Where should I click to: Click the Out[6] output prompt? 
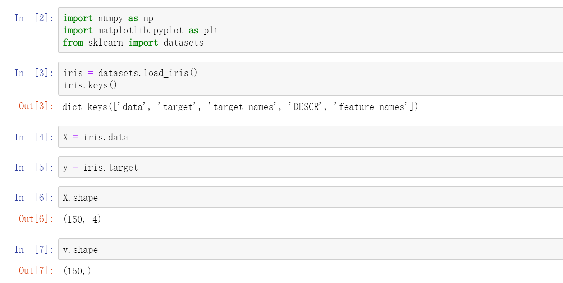(x=36, y=219)
